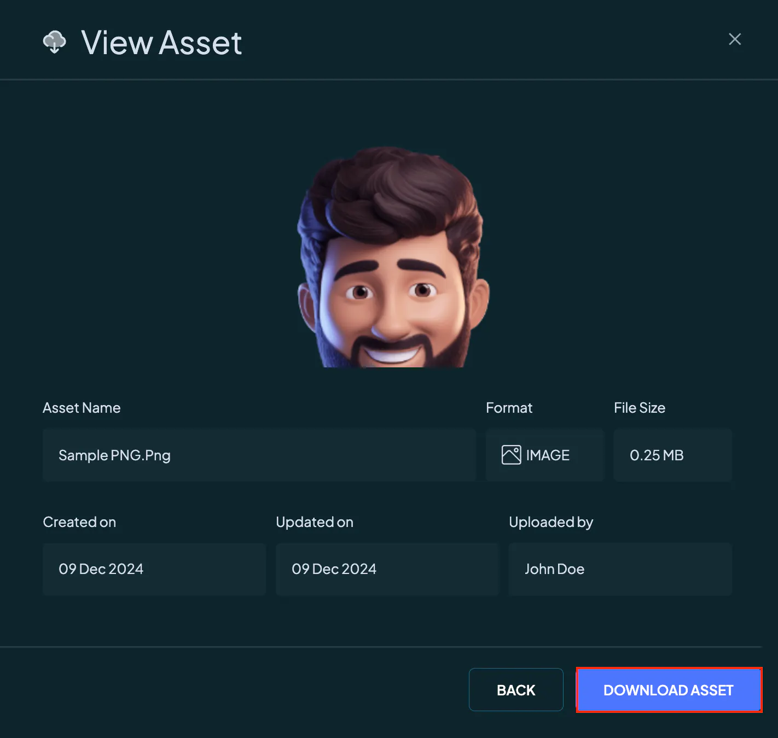Click the Uploaded by label

[x=551, y=523]
